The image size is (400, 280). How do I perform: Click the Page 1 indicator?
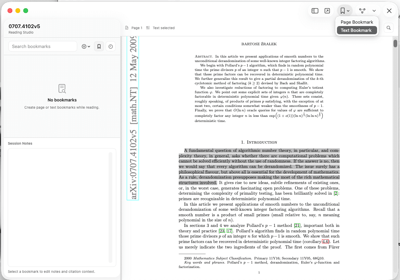pos(137,28)
